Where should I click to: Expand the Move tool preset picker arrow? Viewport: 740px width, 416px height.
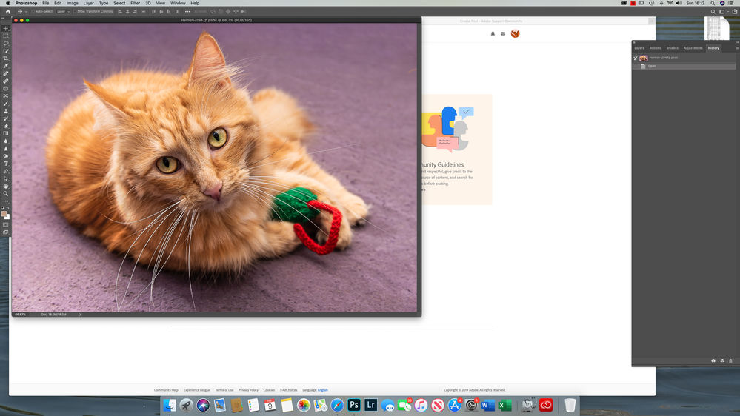(26, 11)
